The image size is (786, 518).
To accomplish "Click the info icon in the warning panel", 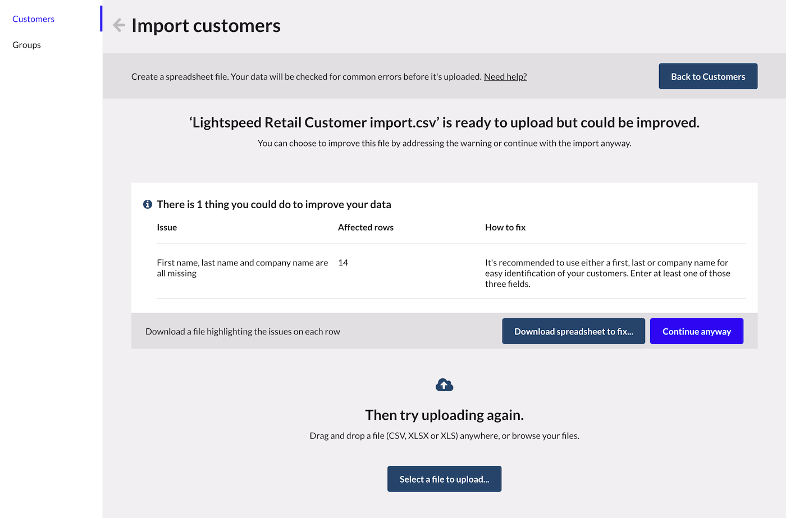I will (x=148, y=204).
